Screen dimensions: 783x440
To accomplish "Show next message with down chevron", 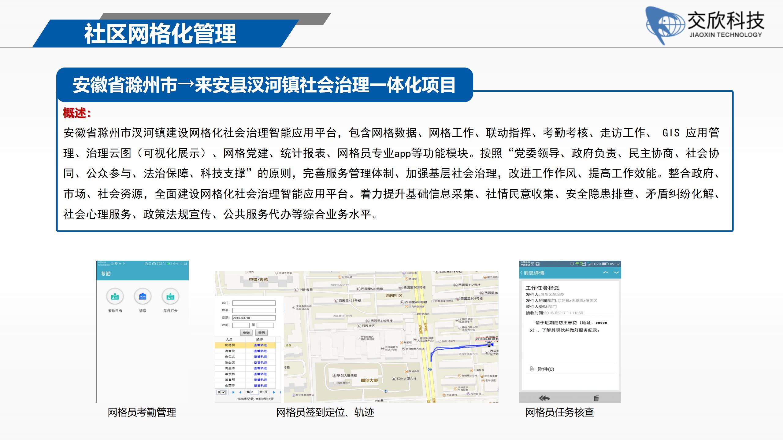I will [x=616, y=273].
